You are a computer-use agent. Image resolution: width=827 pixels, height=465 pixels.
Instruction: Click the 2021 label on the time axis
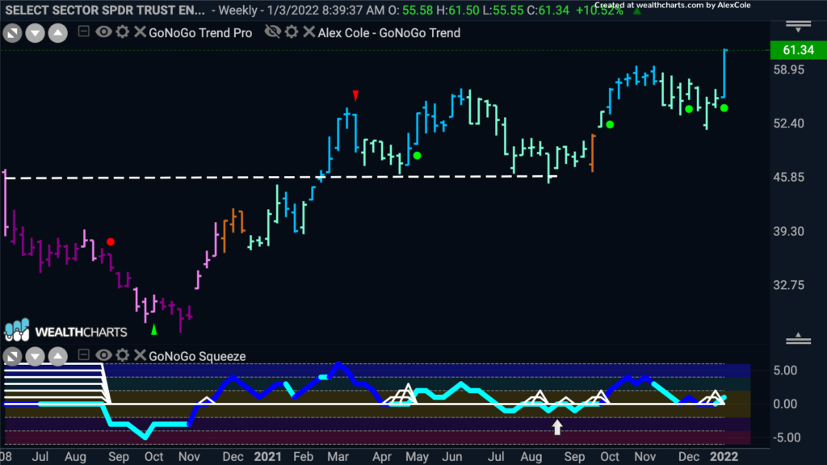(268, 457)
